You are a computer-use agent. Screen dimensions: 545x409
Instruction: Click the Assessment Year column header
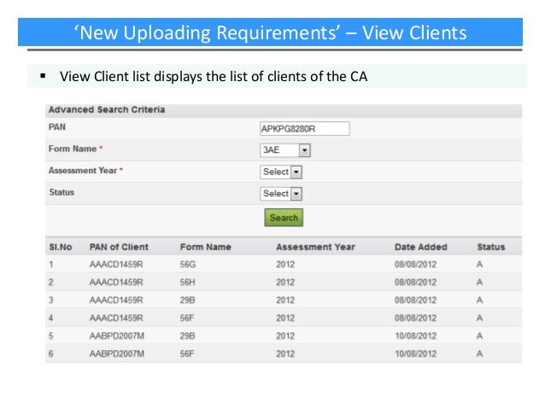pos(315,247)
